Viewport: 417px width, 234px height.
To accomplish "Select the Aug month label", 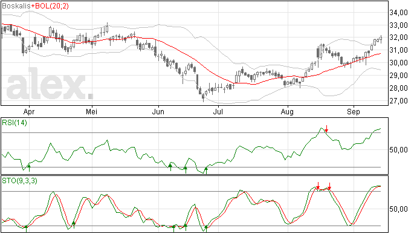I will pos(287,112).
